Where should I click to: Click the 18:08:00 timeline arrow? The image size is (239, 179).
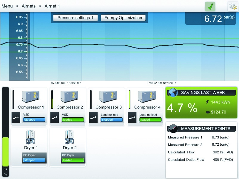click(81, 83)
